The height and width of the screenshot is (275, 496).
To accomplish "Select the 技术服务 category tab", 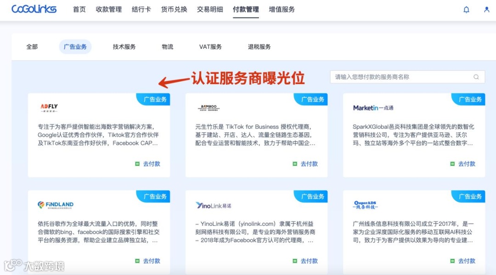I will coord(124,47).
